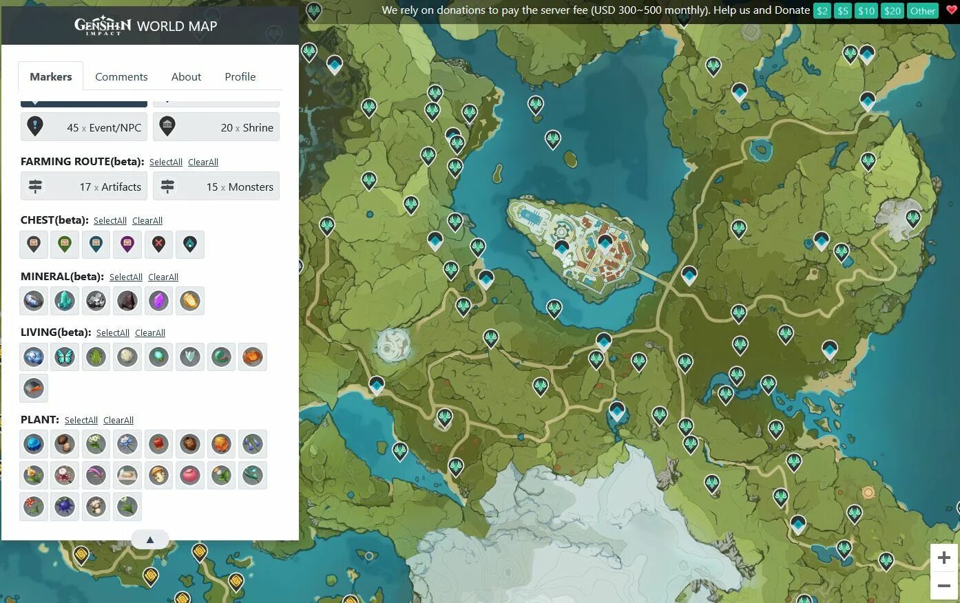
Task: Select the blue-white ore mineral icon
Action: tap(34, 301)
